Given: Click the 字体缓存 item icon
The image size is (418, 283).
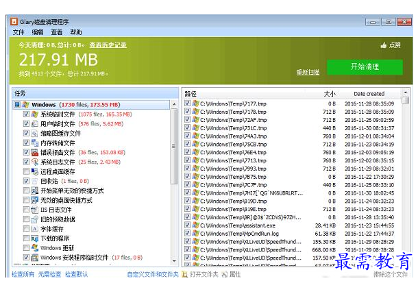Looking at the screenshot, I should click(35, 229).
